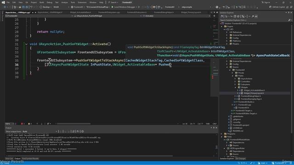The height and width of the screenshot is (165, 294).
Task: Select Widget_PrimaryLayout.h in Solution Explorer
Action: (254, 93)
